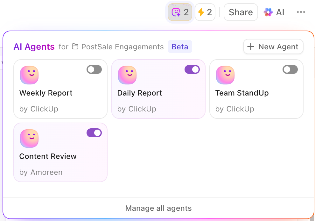This screenshot has width=315, height=221.
Task: Open Manage all agents link
Action: click(x=158, y=208)
